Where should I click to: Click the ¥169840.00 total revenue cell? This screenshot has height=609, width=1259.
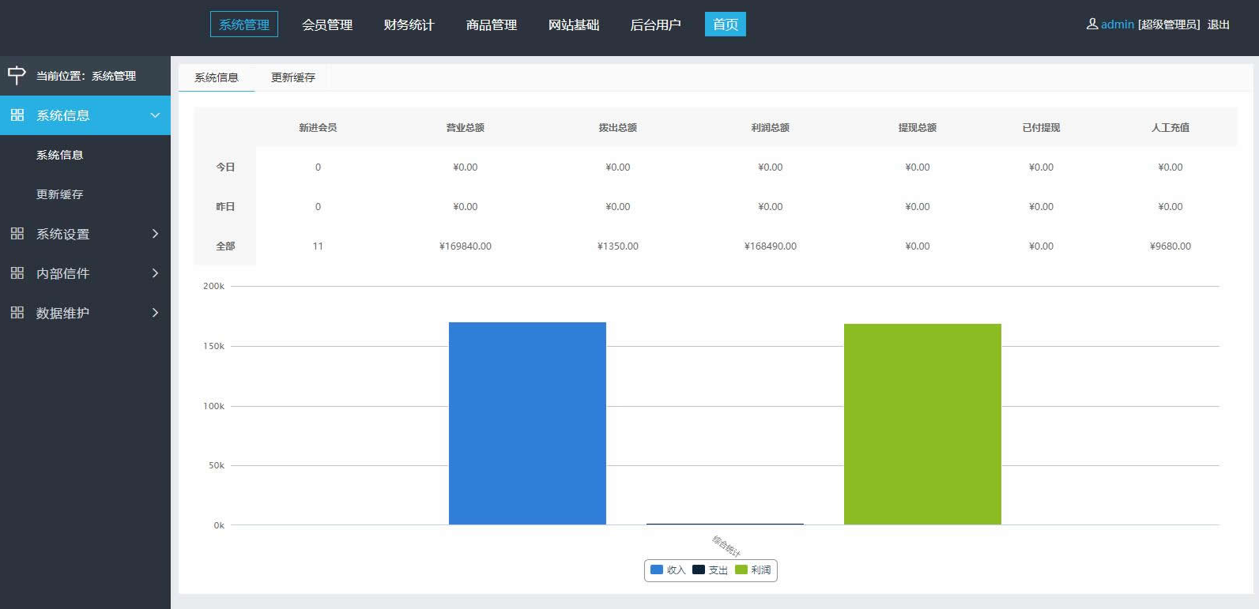[x=466, y=246]
